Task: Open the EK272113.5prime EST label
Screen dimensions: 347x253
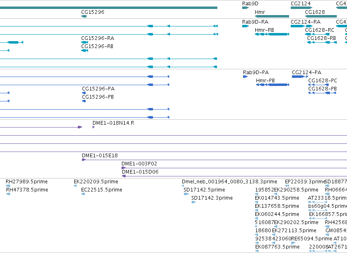Action: pos(294,231)
